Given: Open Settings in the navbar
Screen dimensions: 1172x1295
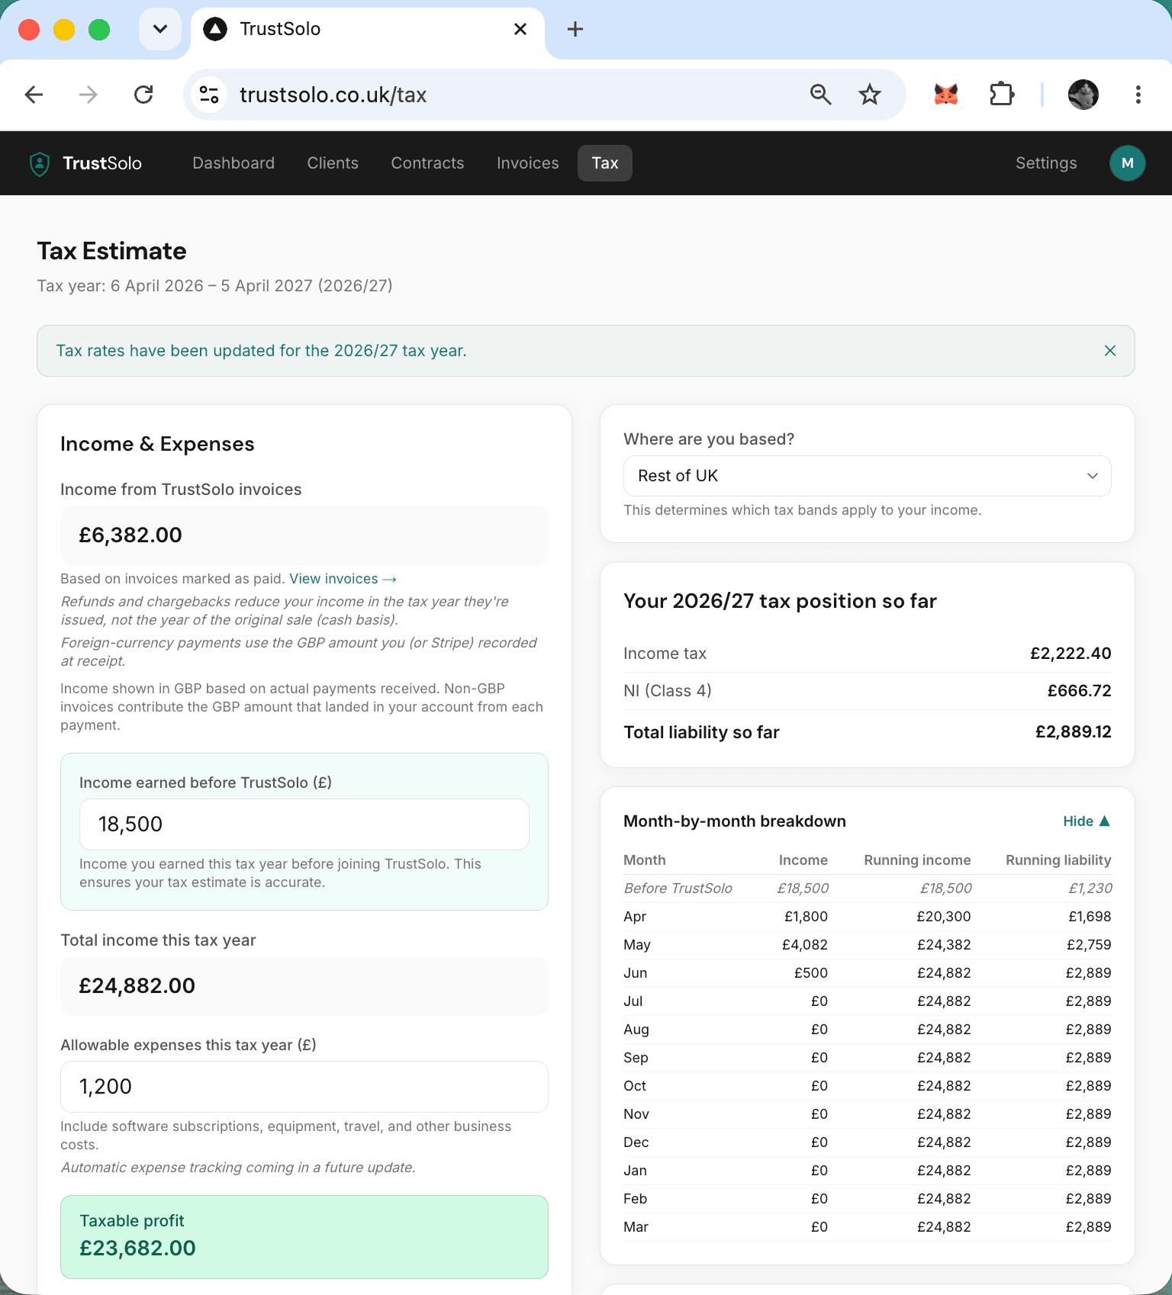Looking at the screenshot, I should (1046, 163).
